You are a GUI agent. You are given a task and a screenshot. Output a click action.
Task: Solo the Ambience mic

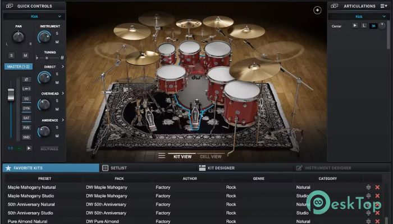(57, 128)
